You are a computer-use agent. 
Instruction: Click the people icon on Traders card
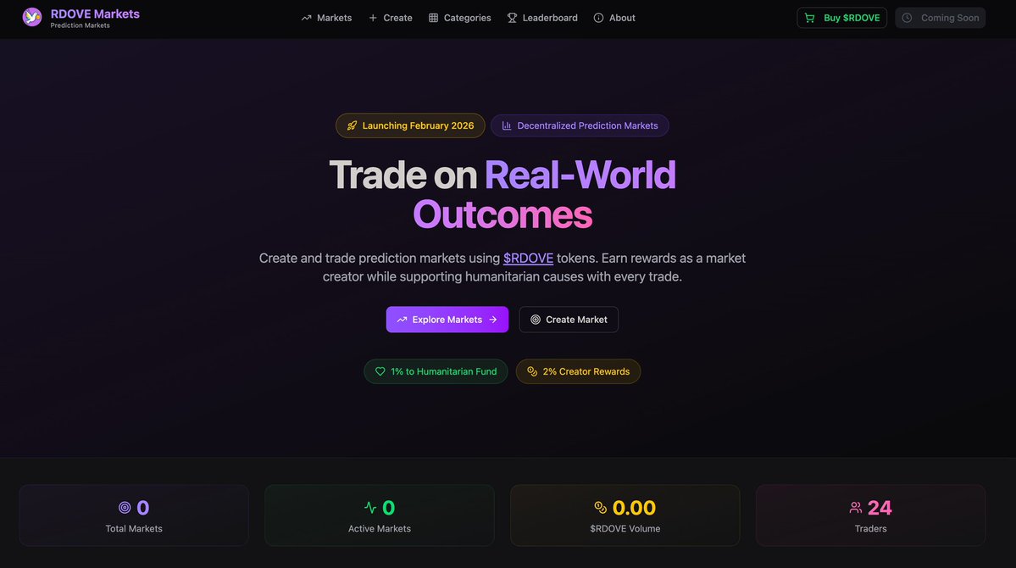click(x=855, y=508)
